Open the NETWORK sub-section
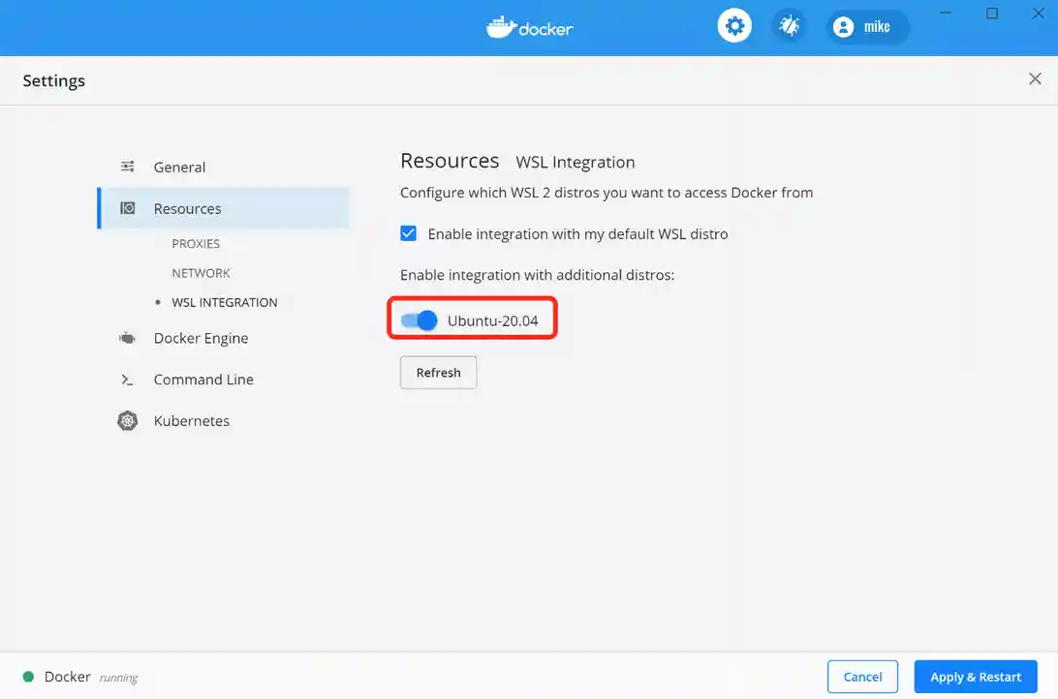Viewport: 1058px width, 699px height. pyautogui.click(x=202, y=273)
